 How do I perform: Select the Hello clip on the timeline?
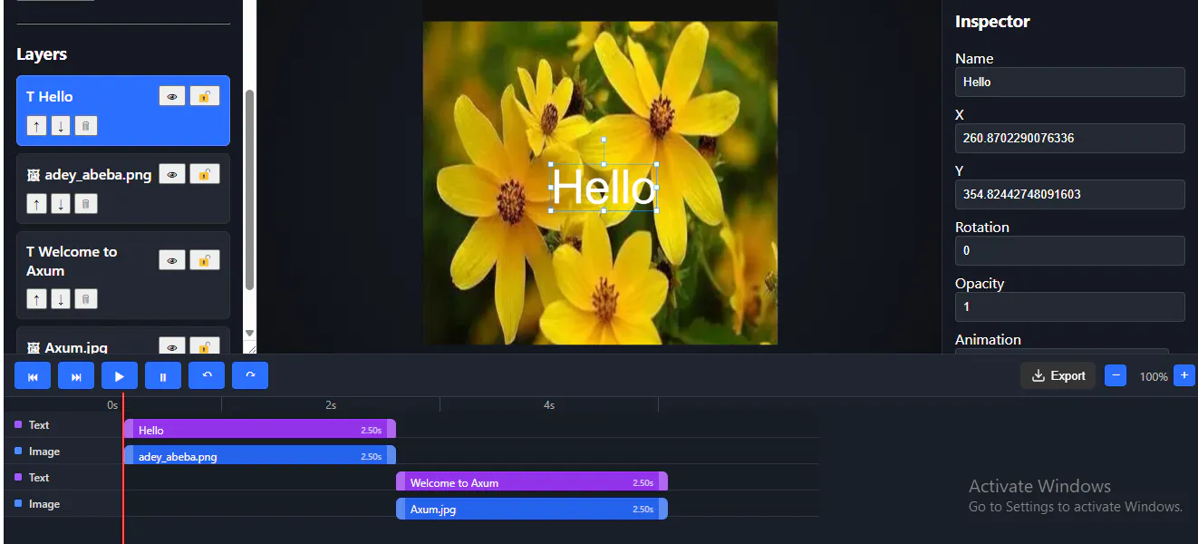click(259, 430)
